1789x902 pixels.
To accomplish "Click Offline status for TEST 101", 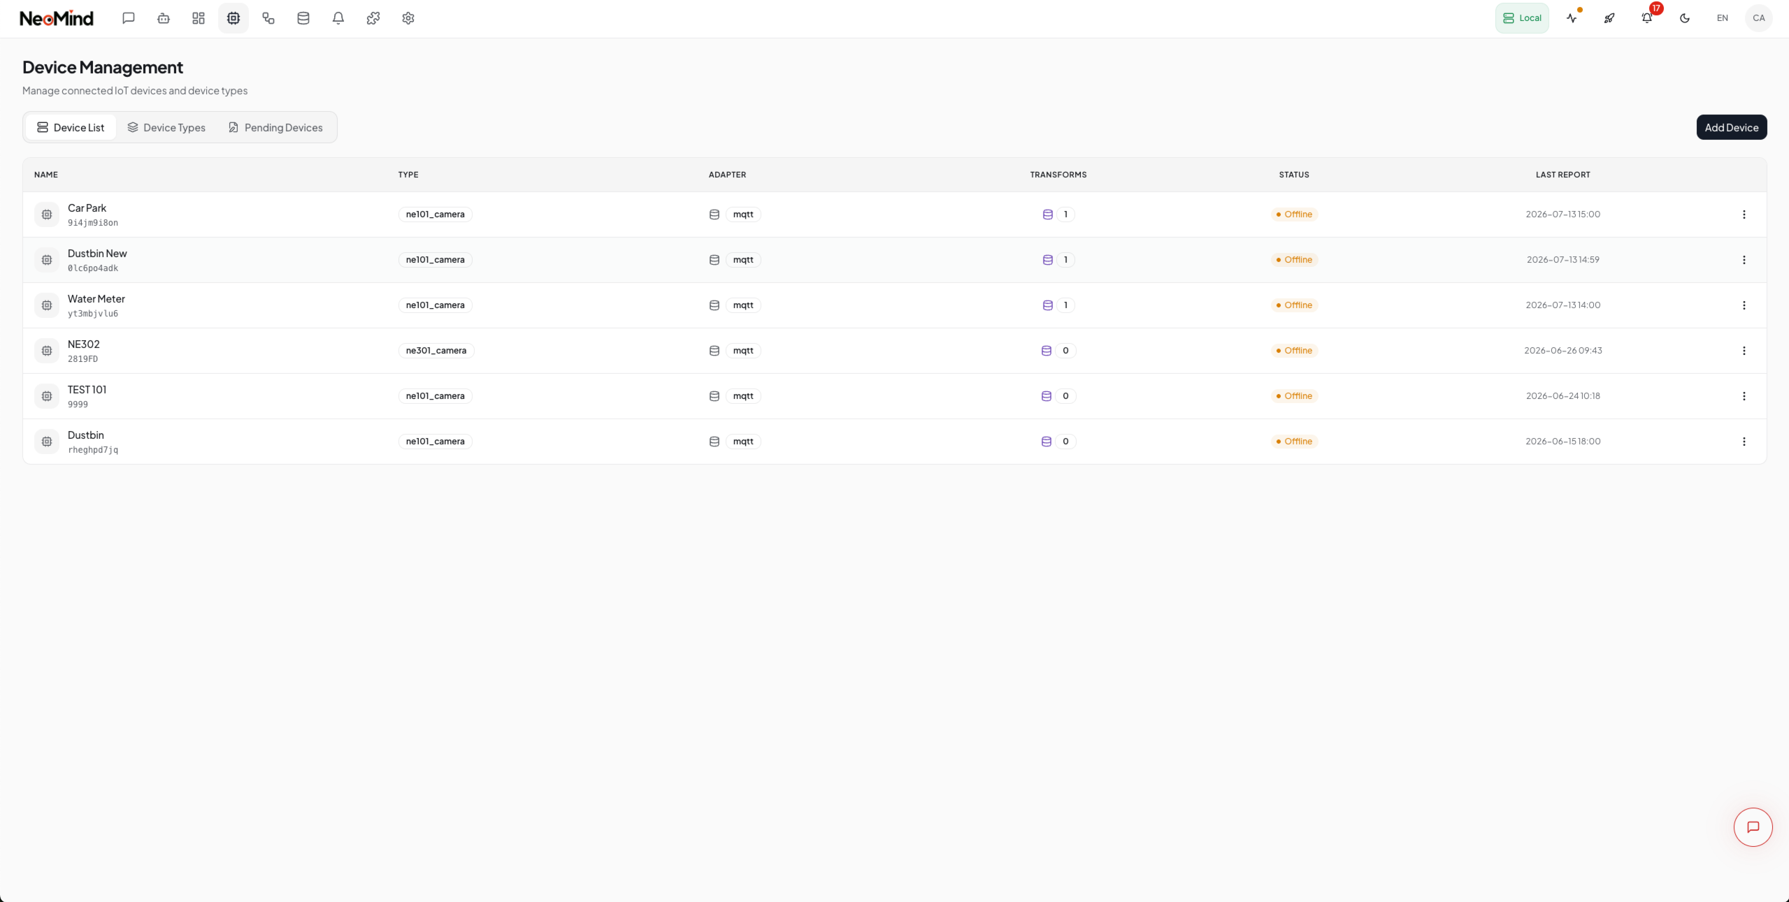I will click(1295, 396).
